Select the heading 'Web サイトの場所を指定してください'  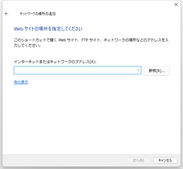[48, 29]
